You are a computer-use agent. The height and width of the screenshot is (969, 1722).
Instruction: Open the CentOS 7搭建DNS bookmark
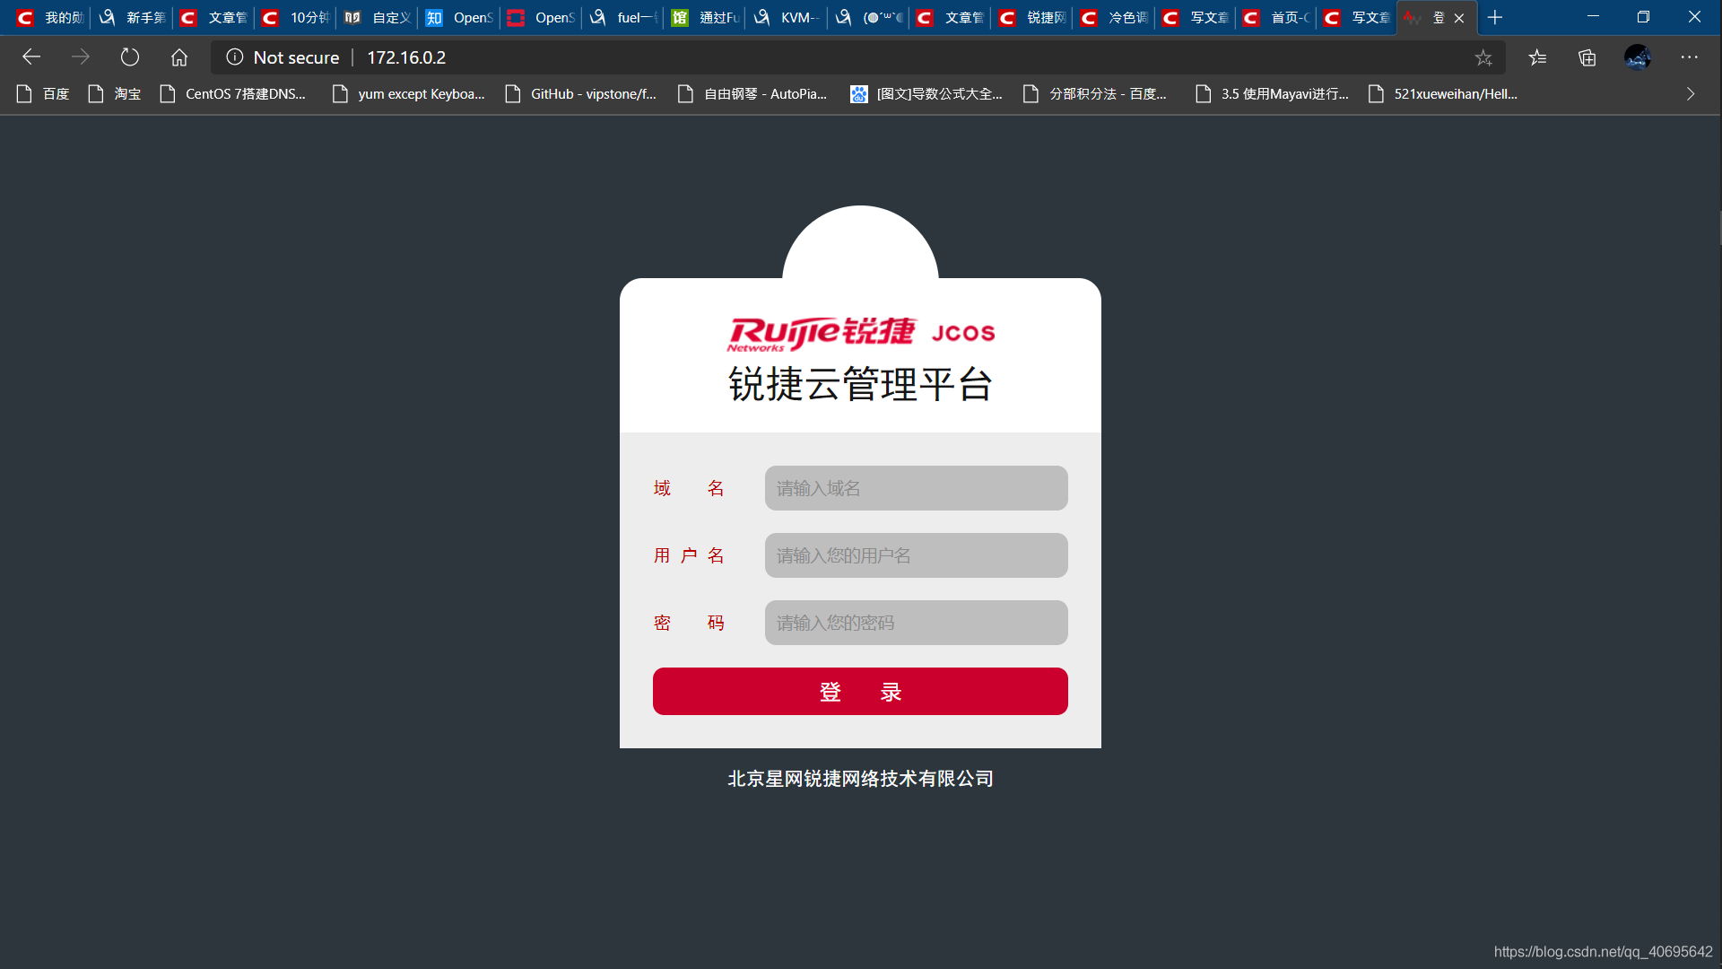click(x=233, y=94)
